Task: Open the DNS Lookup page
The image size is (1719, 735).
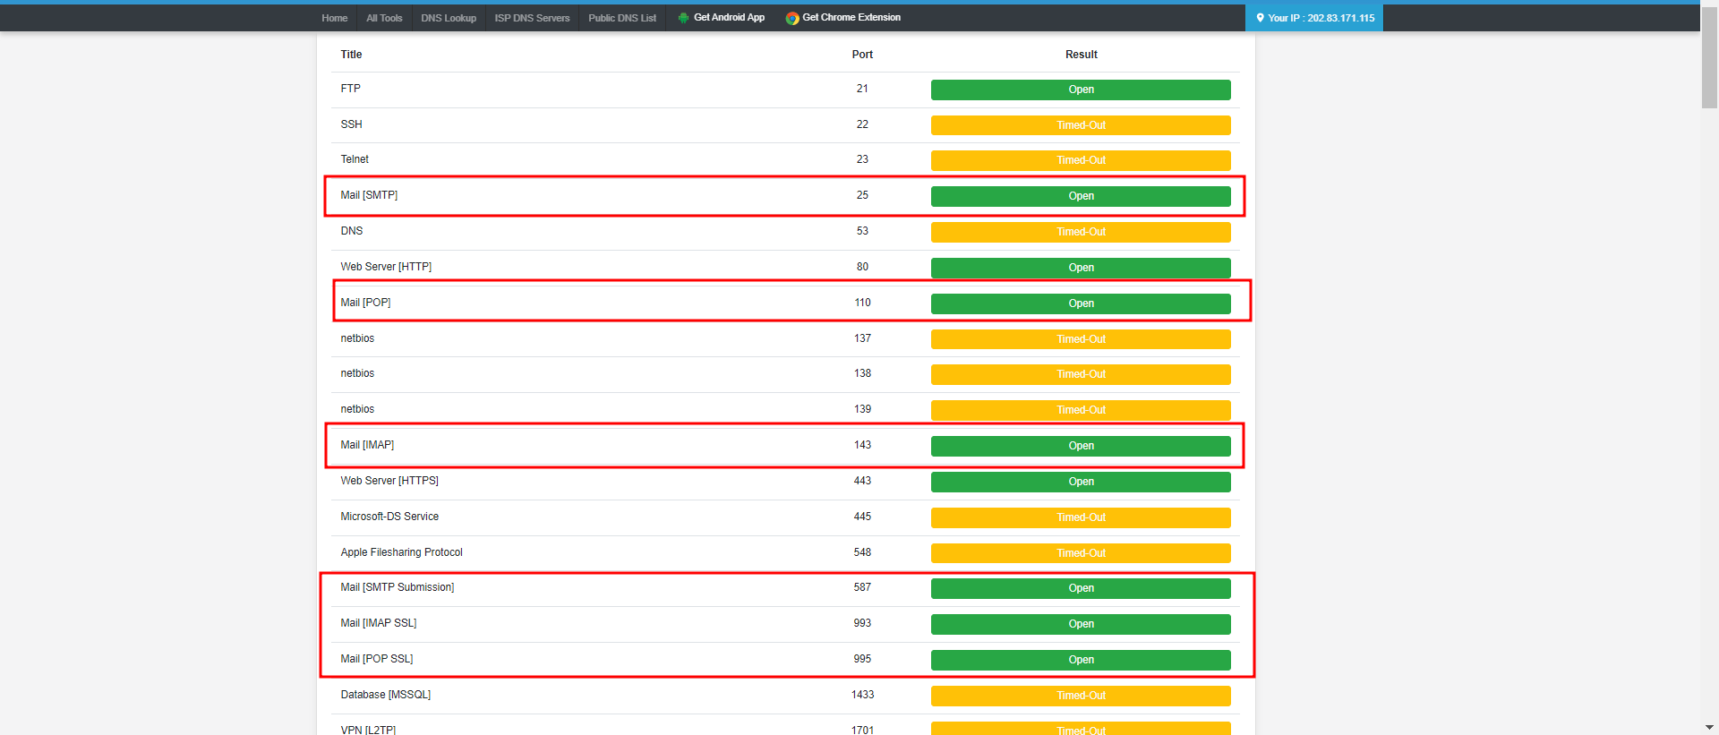Action: (449, 18)
